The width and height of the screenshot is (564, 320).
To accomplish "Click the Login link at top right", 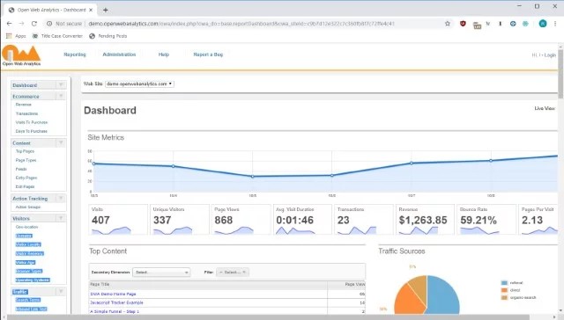I will click(550, 55).
